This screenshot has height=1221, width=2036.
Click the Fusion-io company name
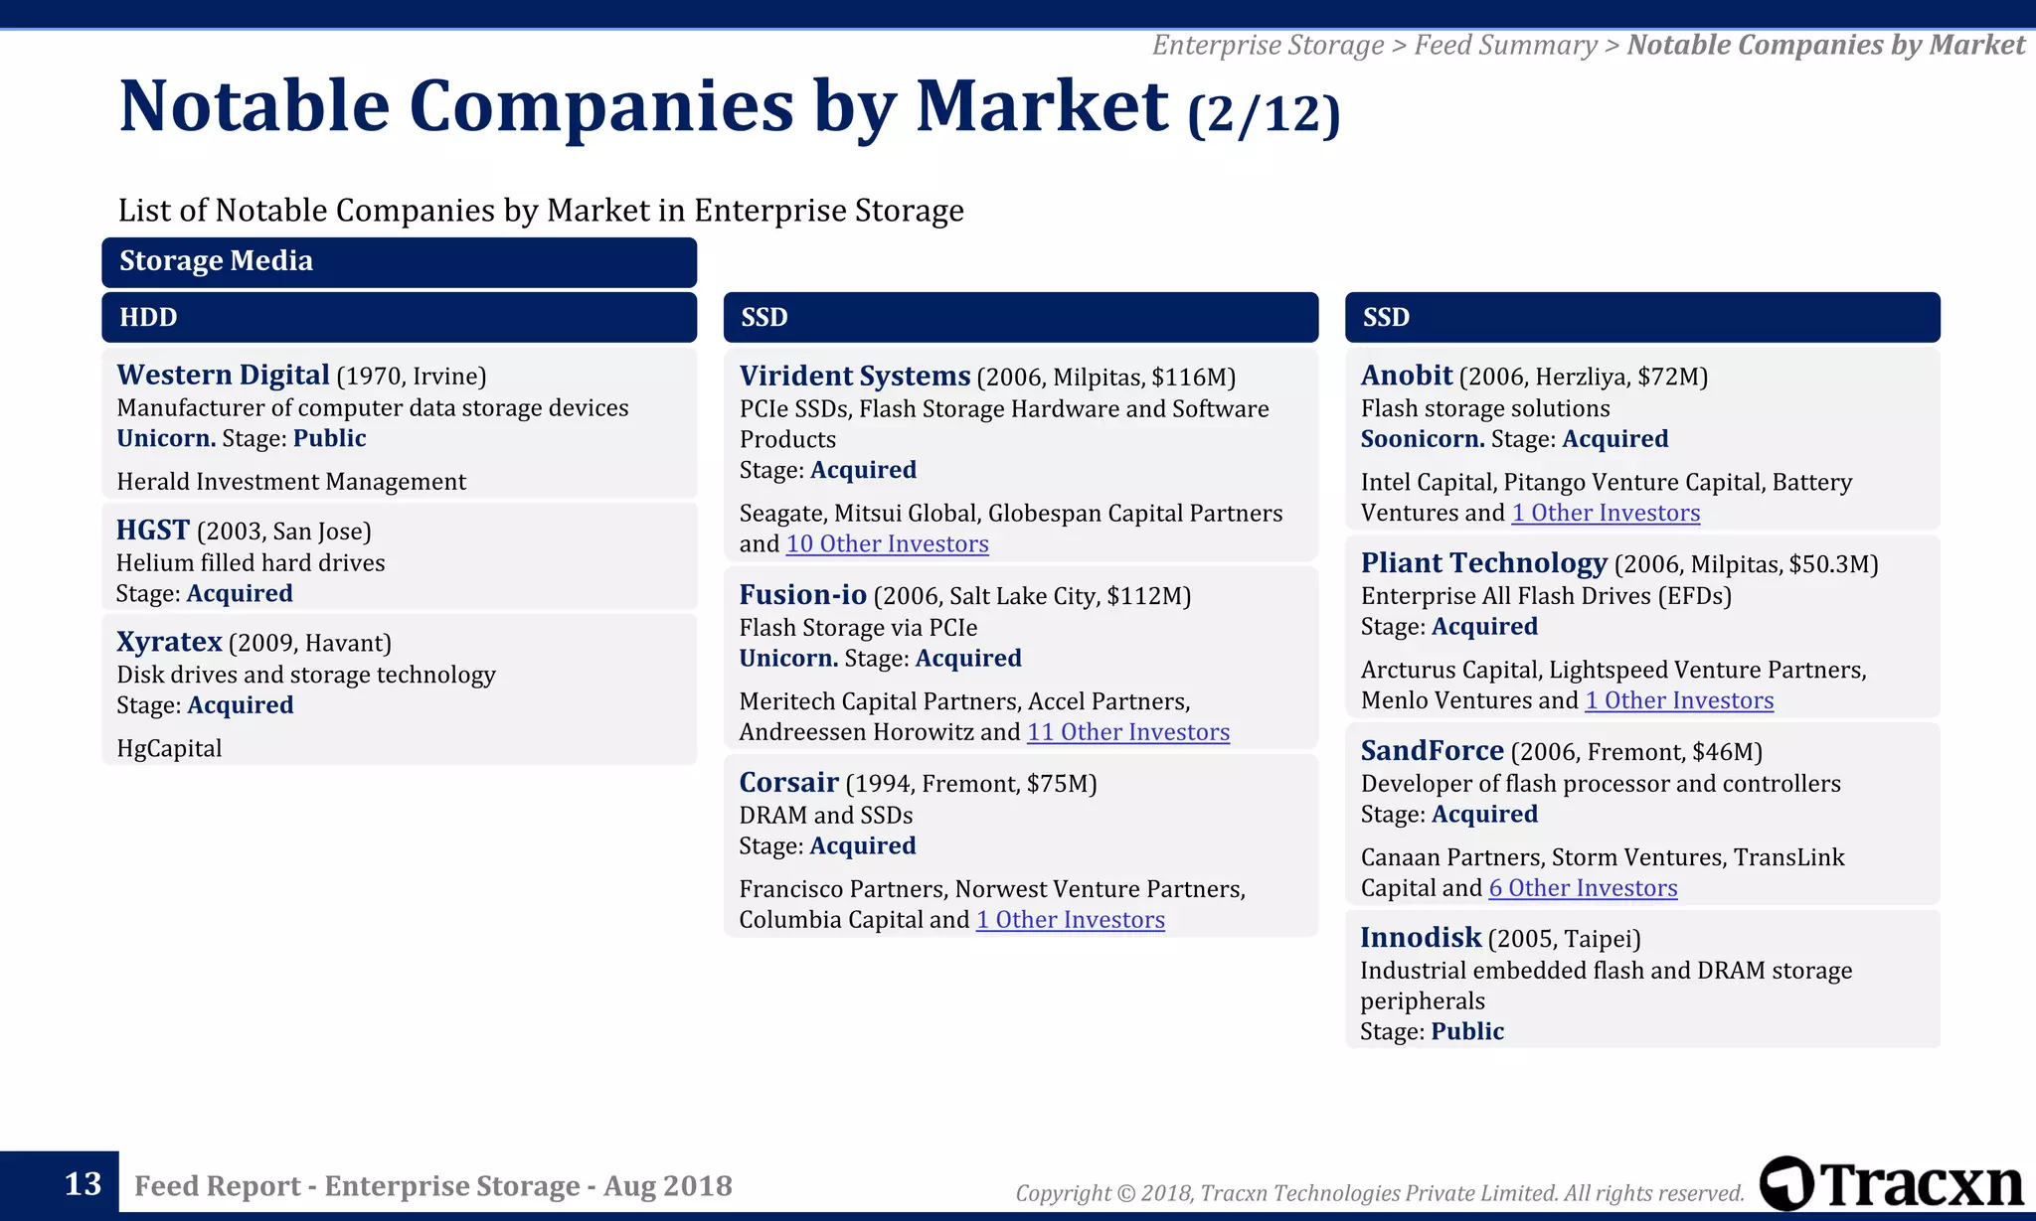802,595
